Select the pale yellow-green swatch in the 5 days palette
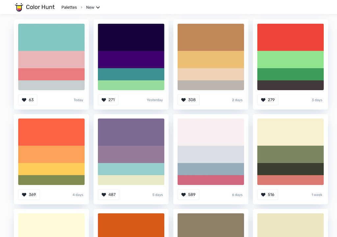Image resolution: width=337 pixels, height=237 pixels. click(131, 180)
